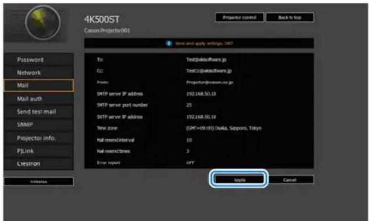Image resolution: width=369 pixels, height=221 pixels.
Task: Click the Time zone label
Action: tap(107, 128)
